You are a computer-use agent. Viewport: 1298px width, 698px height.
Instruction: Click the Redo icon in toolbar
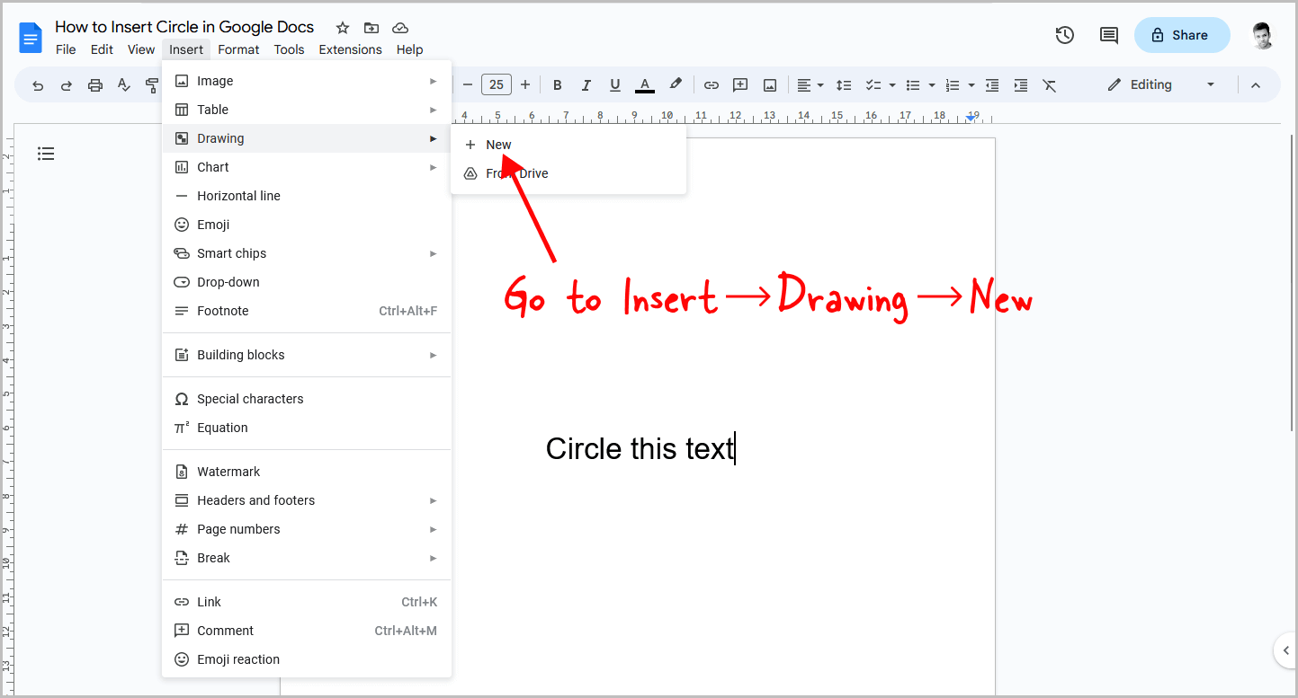click(x=67, y=85)
